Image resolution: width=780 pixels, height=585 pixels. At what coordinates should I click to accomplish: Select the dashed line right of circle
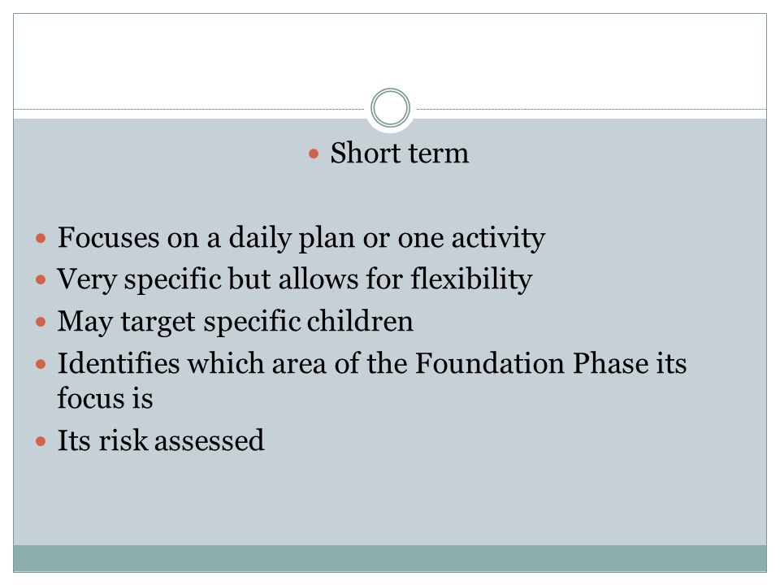pyautogui.click(x=591, y=109)
